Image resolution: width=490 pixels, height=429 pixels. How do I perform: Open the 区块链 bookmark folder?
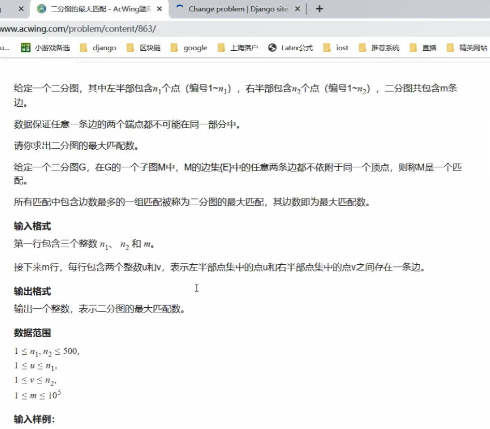(x=144, y=48)
